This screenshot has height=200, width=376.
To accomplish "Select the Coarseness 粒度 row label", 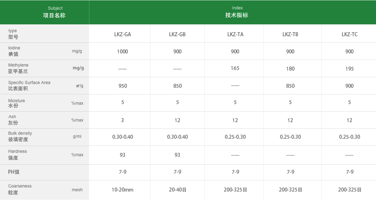I will point(20,189).
